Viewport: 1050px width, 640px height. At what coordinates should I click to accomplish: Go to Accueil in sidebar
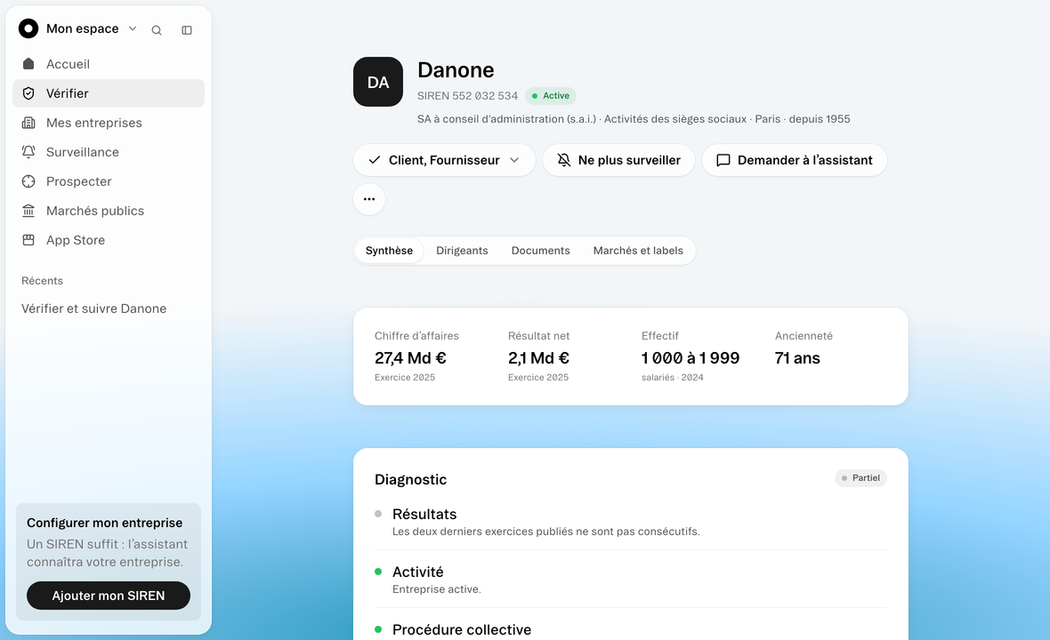pos(109,64)
